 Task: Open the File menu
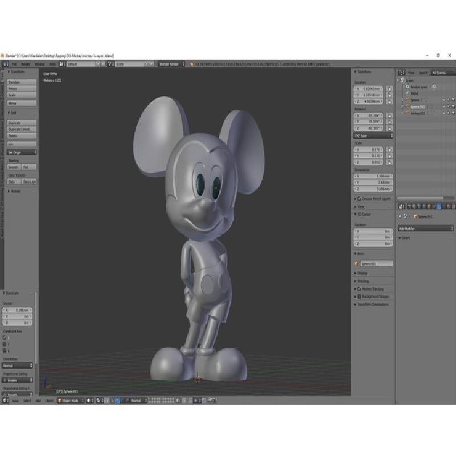(x=14, y=64)
